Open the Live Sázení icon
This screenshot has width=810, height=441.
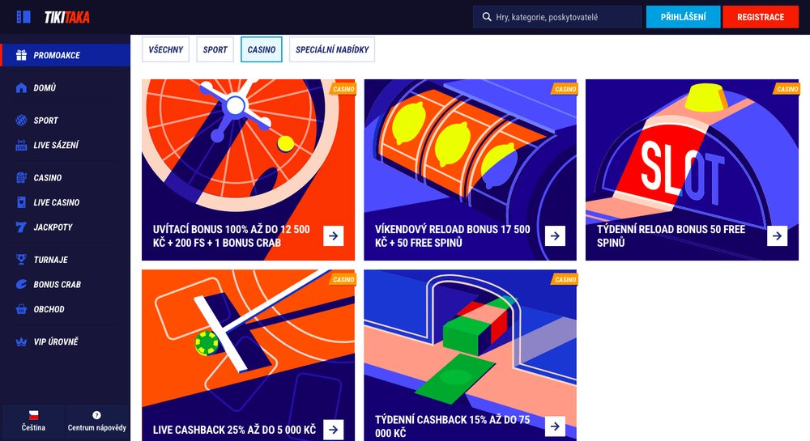coord(21,145)
